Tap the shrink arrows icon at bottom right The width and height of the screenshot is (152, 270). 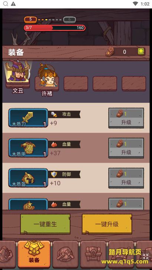click(146, 256)
